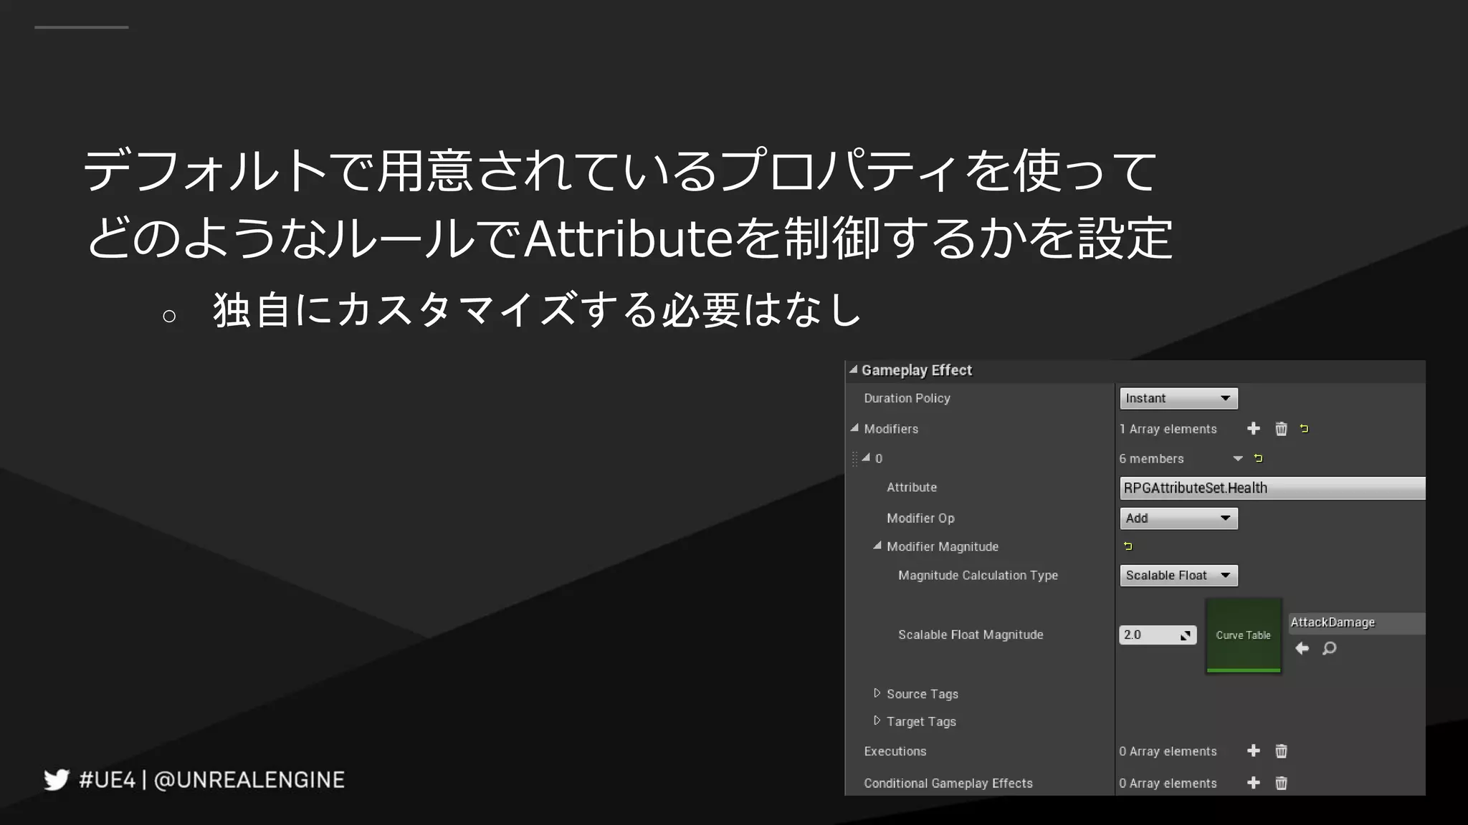Viewport: 1468px width, 825px height.
Task: Click the Conditional Gameplay Effects label
Action: coord(948,783)
